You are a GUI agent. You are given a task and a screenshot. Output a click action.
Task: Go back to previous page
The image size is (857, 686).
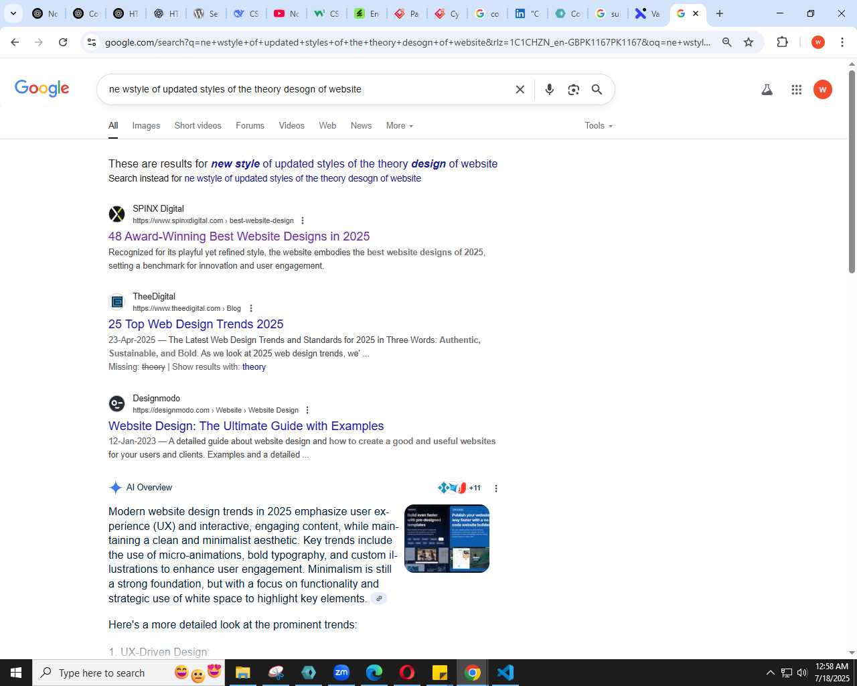(x=15, y=42)
